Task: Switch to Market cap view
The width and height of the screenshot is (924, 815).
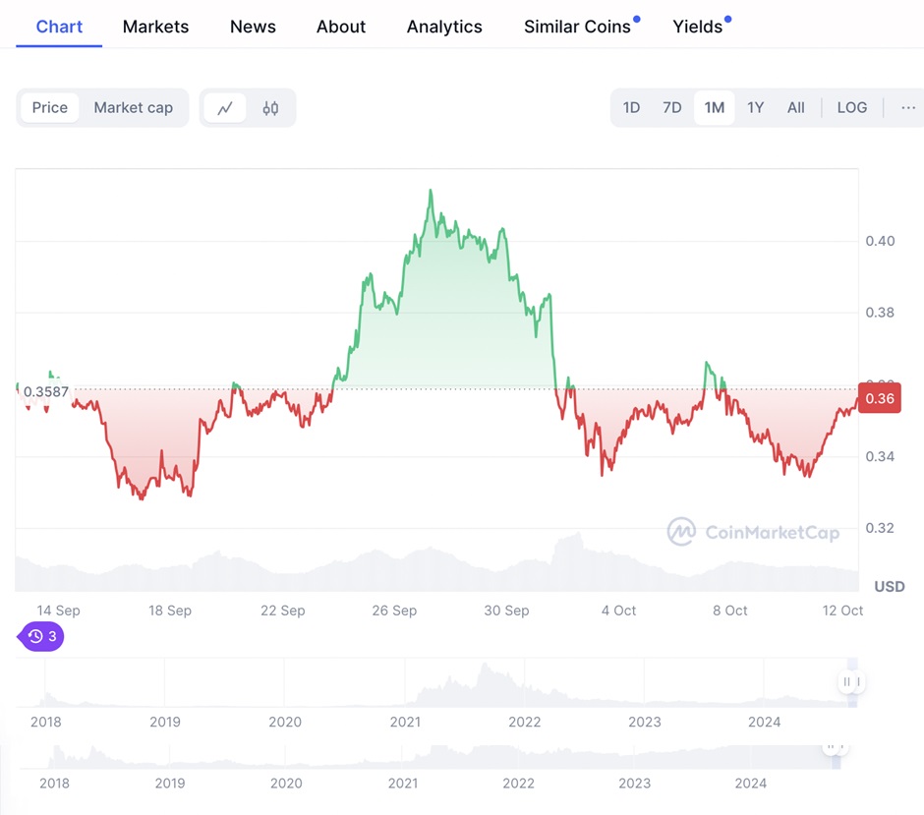Action: pos(133,108)
